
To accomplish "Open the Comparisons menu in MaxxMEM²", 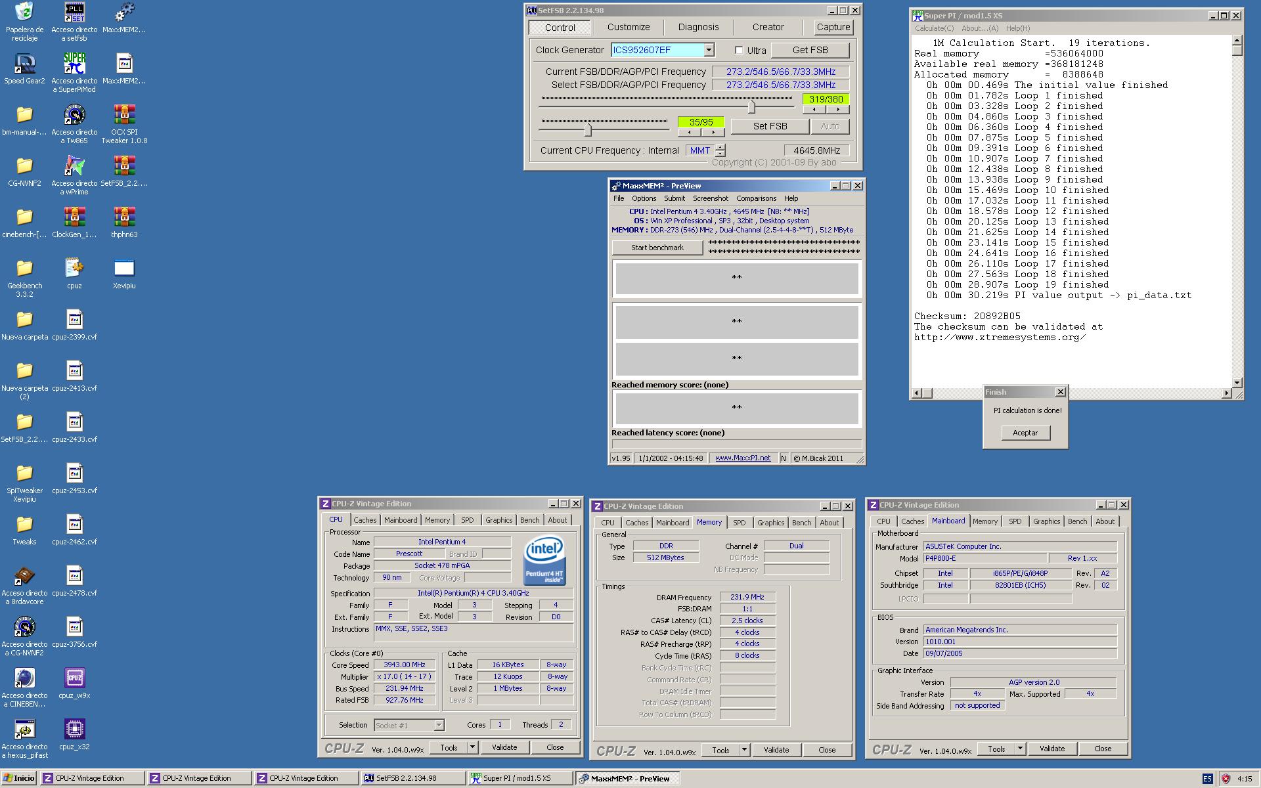I will [x=756, y=198].
